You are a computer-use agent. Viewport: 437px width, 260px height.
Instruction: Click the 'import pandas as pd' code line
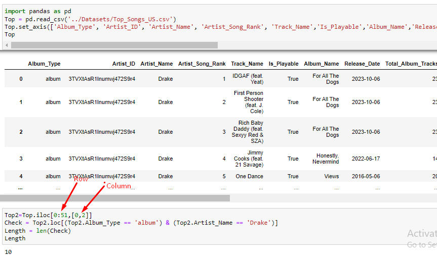coord(38,12)
